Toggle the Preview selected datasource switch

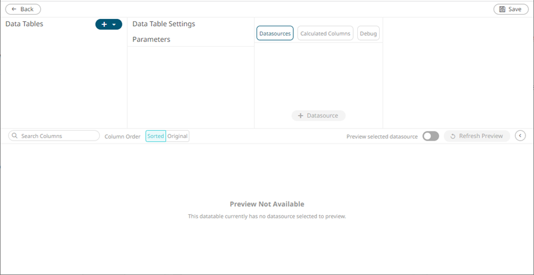(430, 136)
